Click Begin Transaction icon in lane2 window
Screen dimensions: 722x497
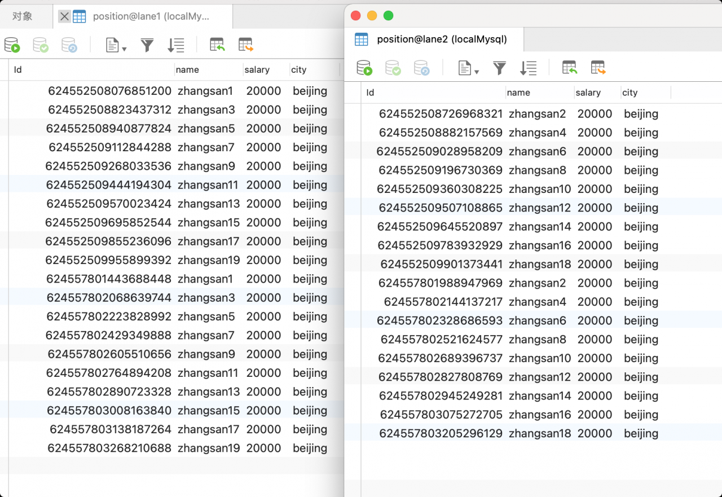click(x=364, y=68)
